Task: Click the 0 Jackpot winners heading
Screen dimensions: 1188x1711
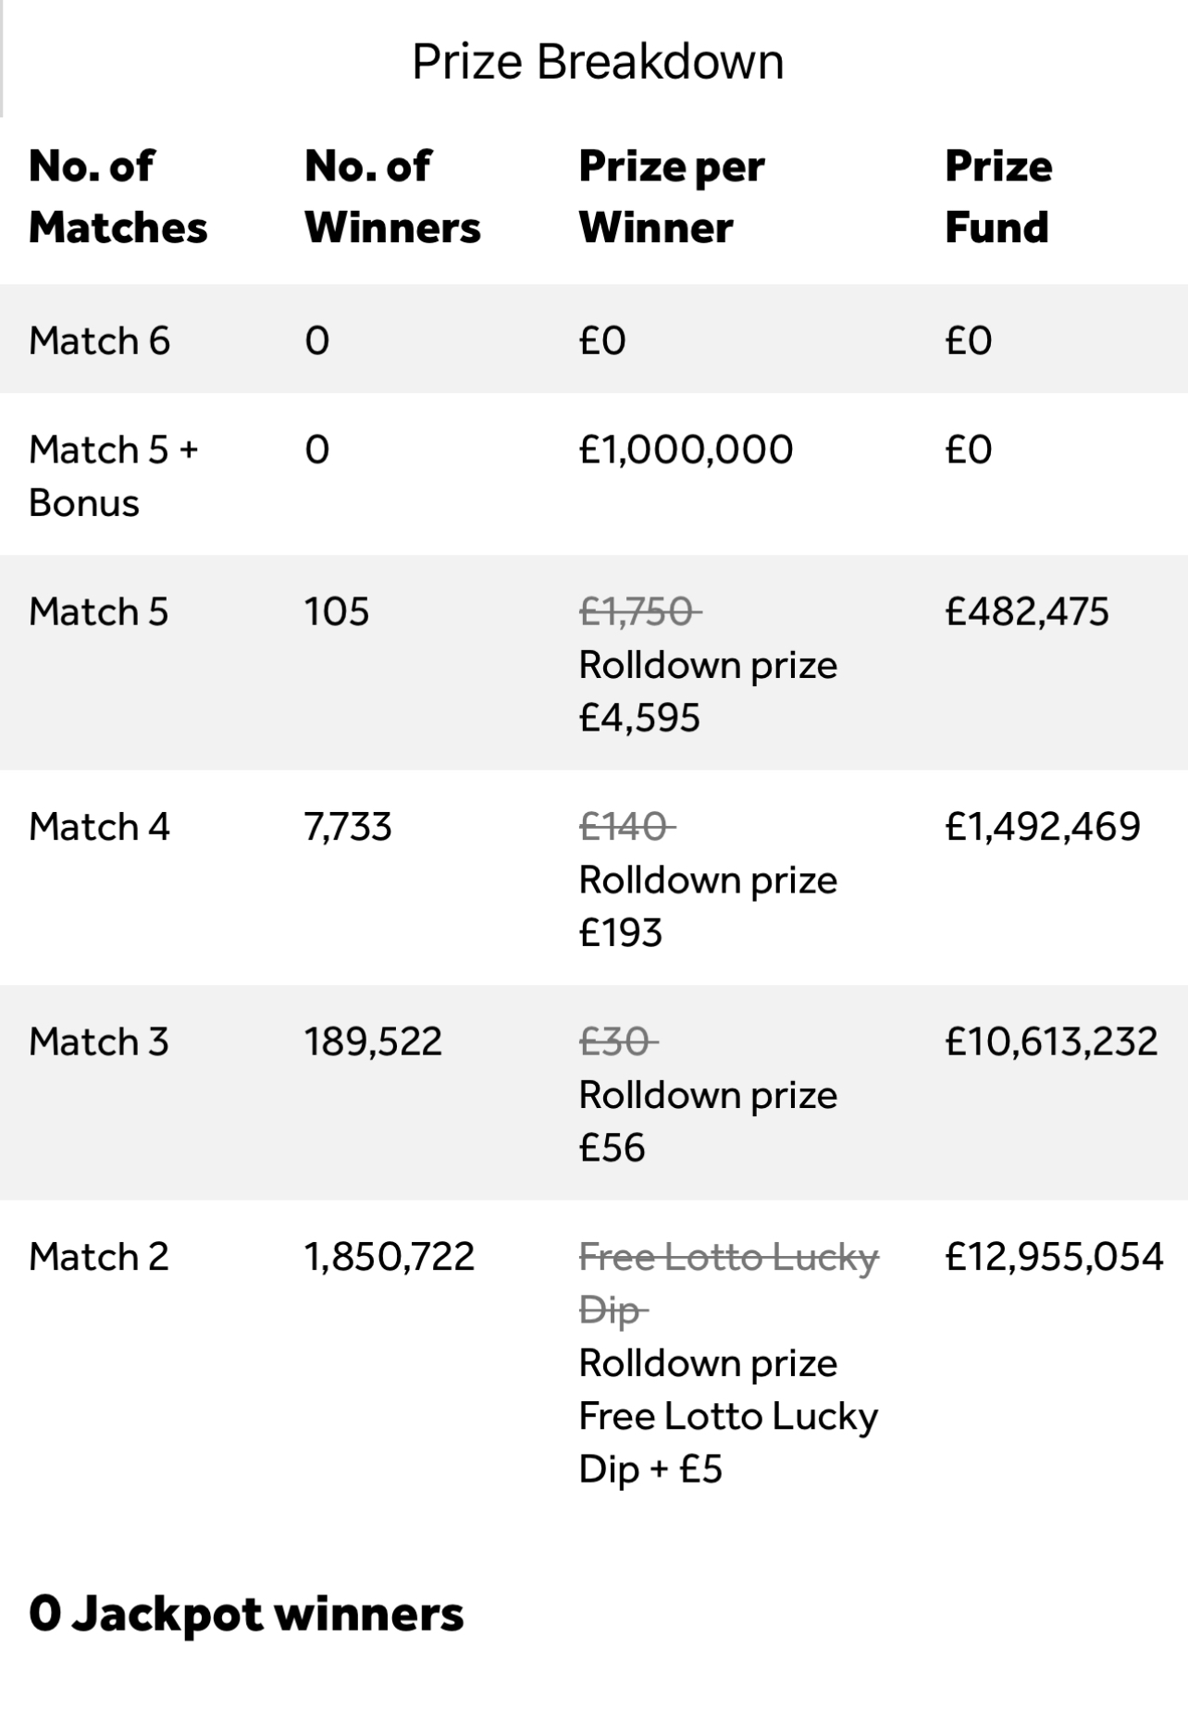Action: click(246, 1614)
